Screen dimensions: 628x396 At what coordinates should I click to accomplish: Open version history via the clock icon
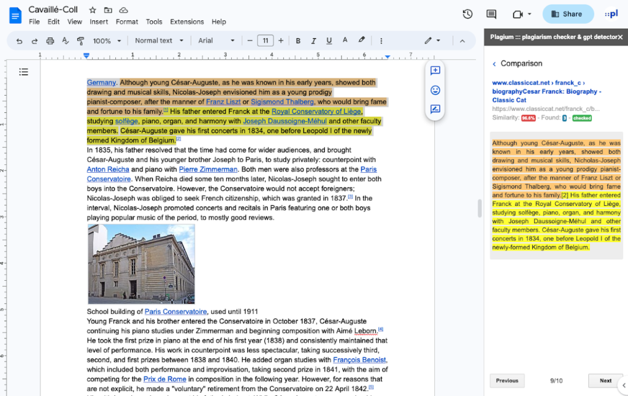click(x=467, y=13)
